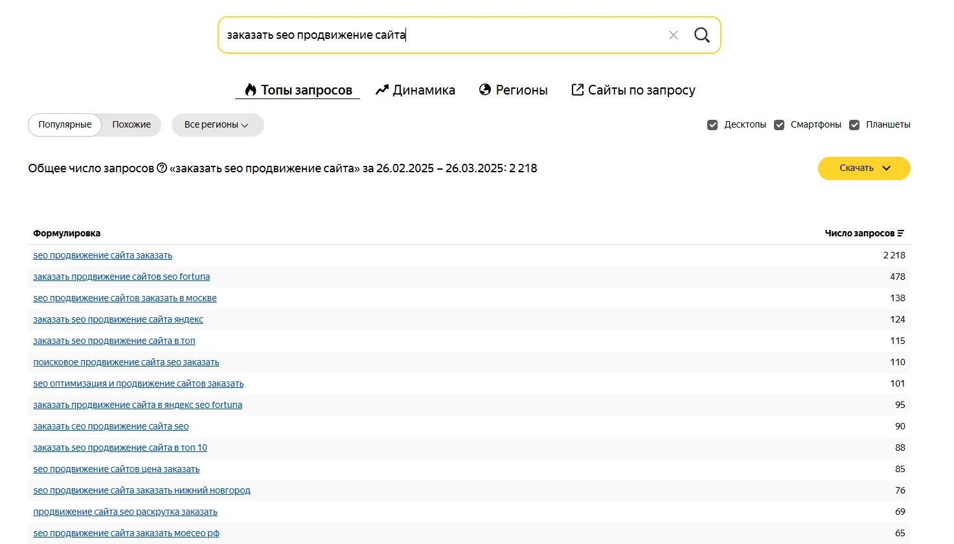The image size is (954, 544).
Task: Open link заказать продвижение сайтов seo fortuna
Action: (122, 277)
